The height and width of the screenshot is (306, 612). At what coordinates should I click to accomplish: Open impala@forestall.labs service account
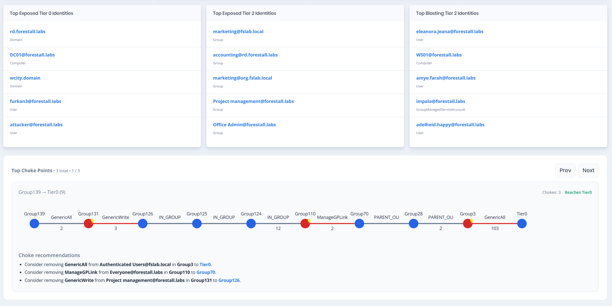tap(440, 101)
